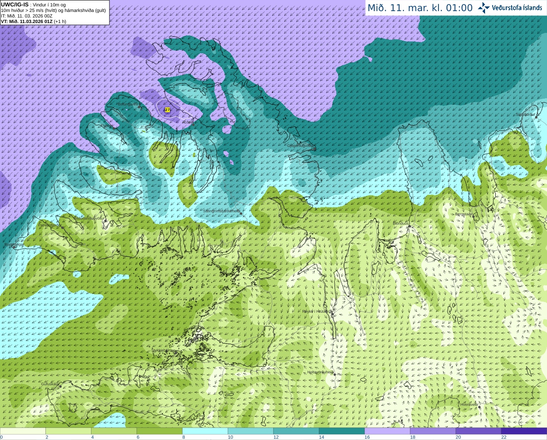547x440 pixels.
Task: Select the Holtavörðuheiði station marker
Action: click(x=335, y=375)
